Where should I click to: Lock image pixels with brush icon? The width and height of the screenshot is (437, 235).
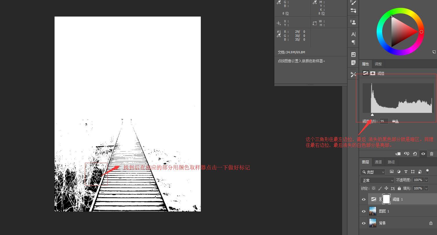pos(380,188)
